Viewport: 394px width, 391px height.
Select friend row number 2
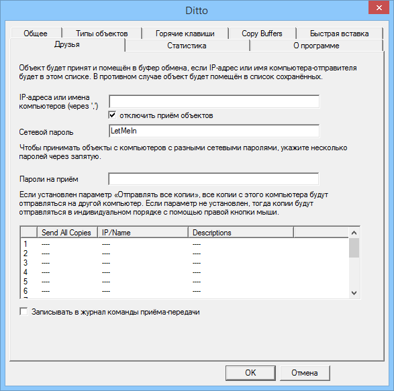click(185, 254)
